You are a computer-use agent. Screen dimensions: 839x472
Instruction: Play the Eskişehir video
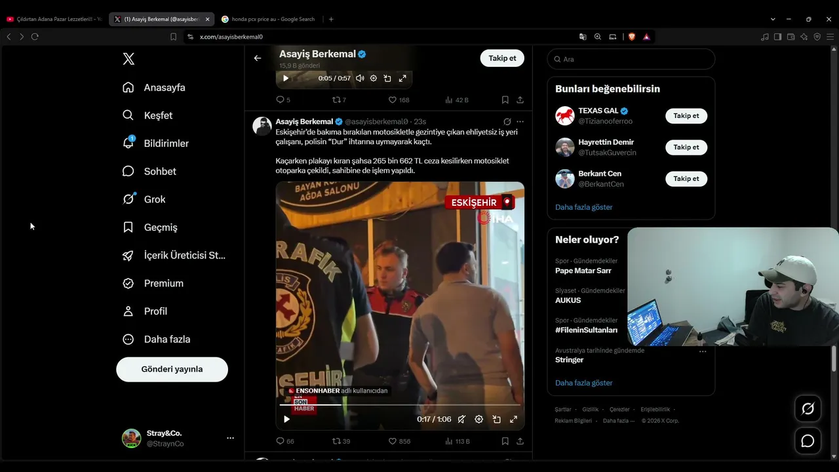286,419
